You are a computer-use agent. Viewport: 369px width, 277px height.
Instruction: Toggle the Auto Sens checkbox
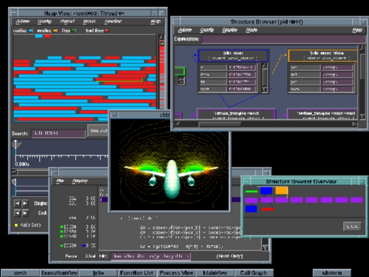click(x=16, y=225)
